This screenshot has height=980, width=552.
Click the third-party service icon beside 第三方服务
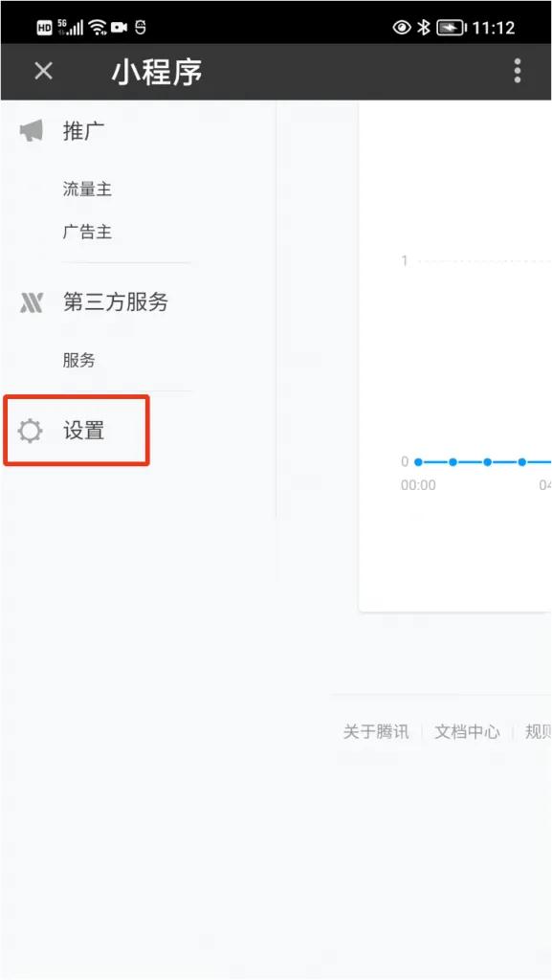pyautogui.click(x=32, y=302)
